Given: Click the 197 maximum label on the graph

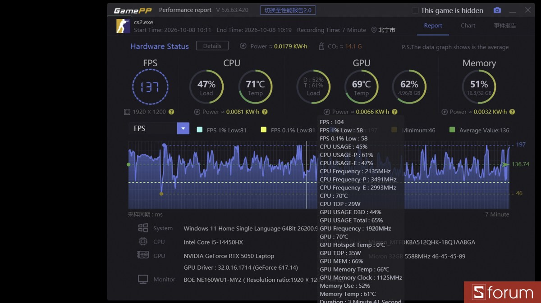Looking at the screenshot, I should click(x=521, y=145).
